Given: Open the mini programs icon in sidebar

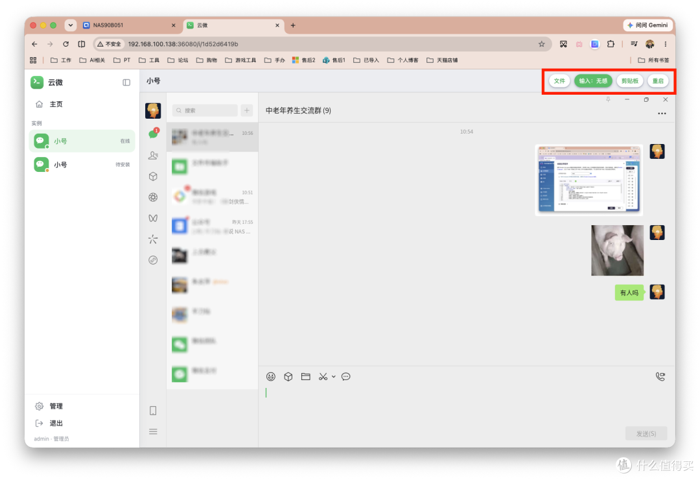Looking at the screenshot, I should click(x=153, y=260).
